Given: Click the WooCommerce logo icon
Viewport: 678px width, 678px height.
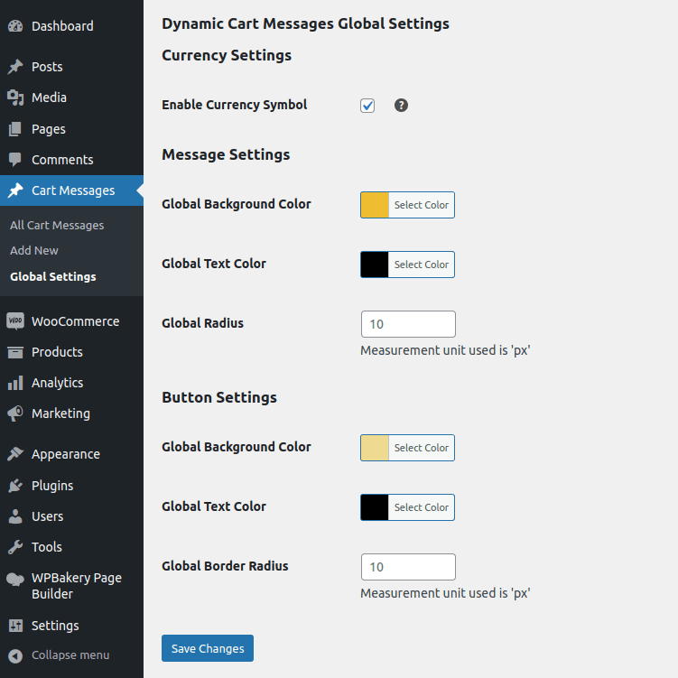Looking at the screenshot, I should pos(15,321).
